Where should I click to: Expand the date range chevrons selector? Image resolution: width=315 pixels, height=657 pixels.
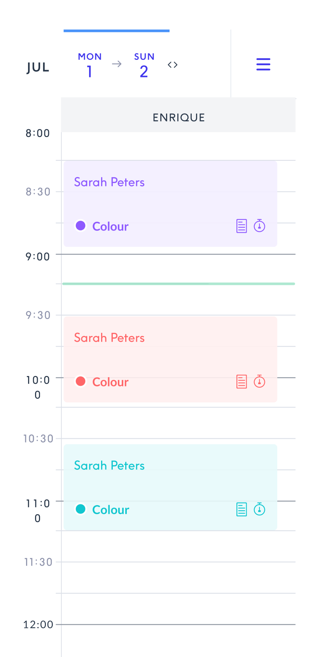[x=173, y=65]
